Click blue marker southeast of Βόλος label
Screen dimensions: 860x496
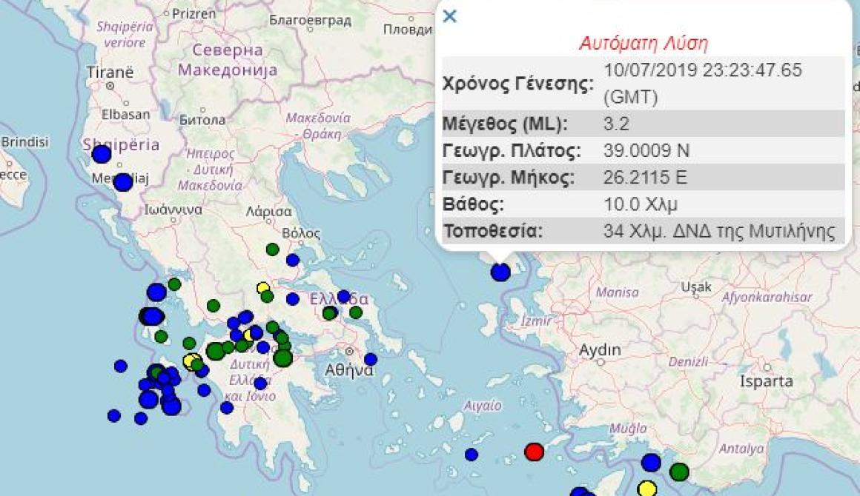[293, 260]
